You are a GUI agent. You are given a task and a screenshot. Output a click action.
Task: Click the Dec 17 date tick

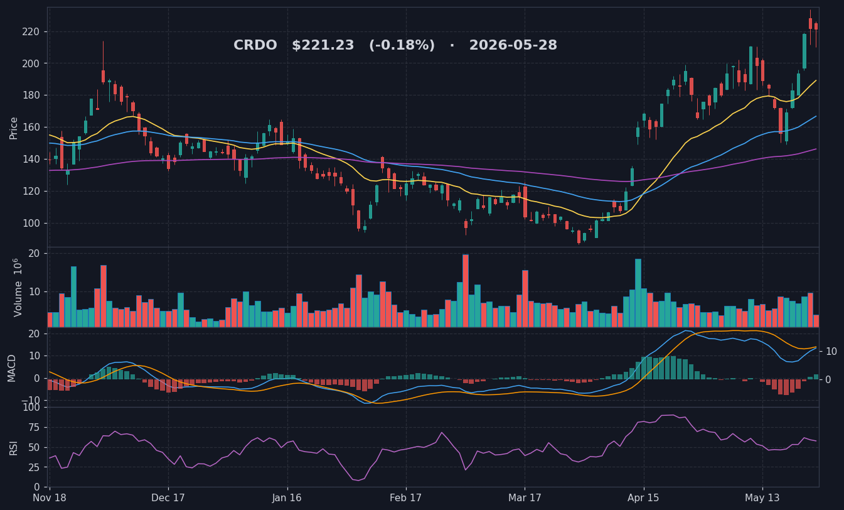[x=168, y=498]
